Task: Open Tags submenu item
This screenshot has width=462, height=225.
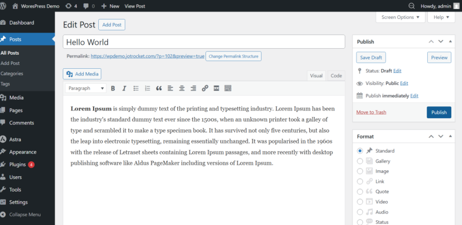Action: (x=5, y=84)
